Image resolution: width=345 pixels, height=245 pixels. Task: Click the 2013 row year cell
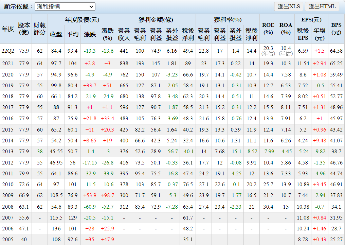click(x=8, y=152)
